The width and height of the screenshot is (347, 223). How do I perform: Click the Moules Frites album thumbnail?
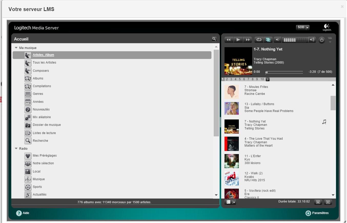point(232,92)
